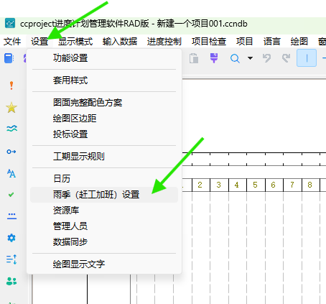Click the teal wave lines sidebar icon

11,129
